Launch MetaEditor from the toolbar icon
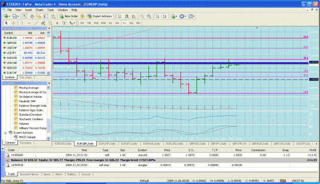This screenshot has height=184, width=320. point(82,16)
